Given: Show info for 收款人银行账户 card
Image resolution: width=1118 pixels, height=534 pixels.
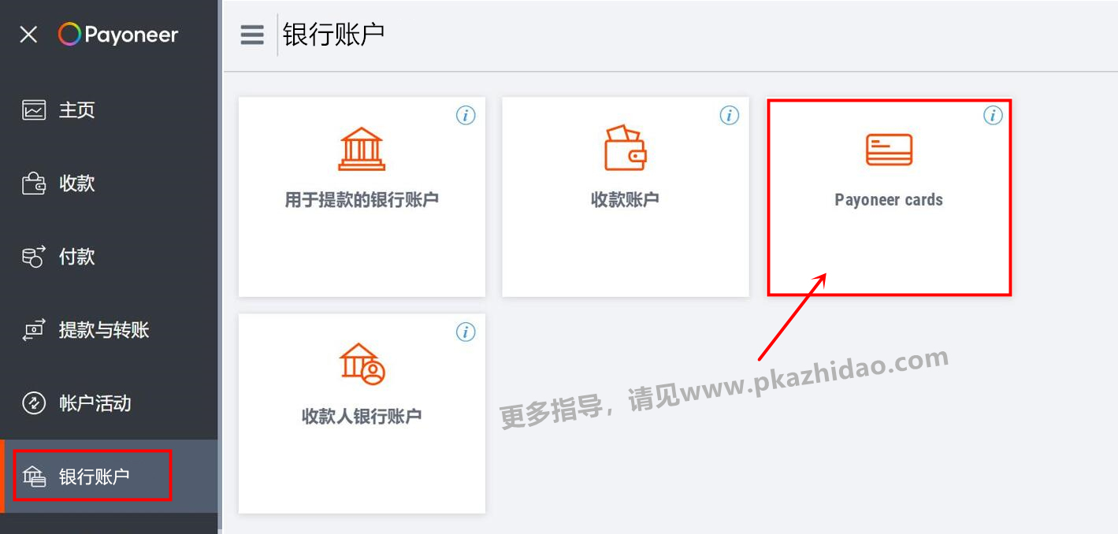Looking at the screenshot, I should 466,332.
